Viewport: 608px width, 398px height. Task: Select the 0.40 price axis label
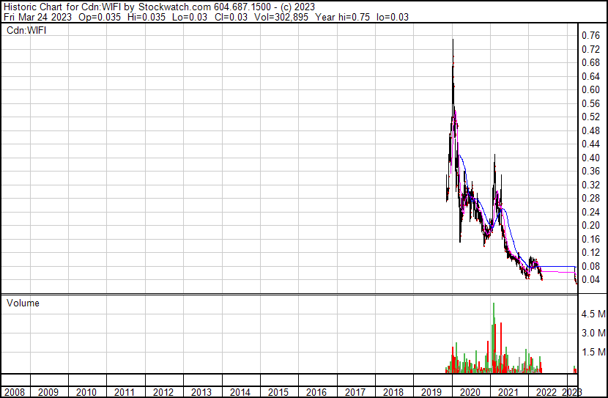point(590,158)
